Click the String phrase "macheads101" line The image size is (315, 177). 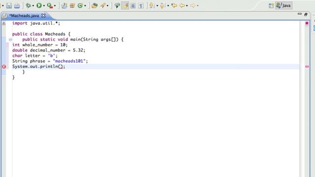point(50,61)
